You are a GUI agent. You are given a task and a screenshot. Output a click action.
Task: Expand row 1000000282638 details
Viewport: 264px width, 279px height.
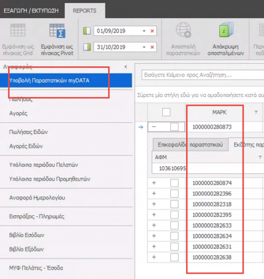[154, 257]
